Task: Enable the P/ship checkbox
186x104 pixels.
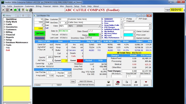Action: pyautogui.click(x=125, y=19)
